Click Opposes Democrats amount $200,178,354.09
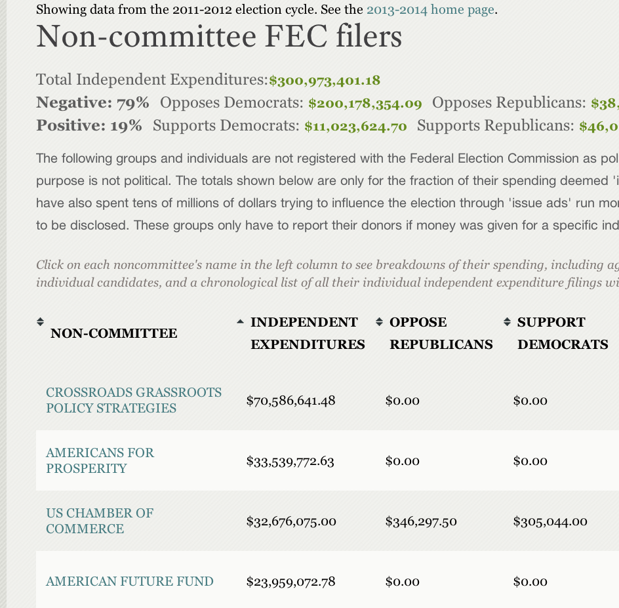Screen dimensions: 619x608 click(365, 104)
